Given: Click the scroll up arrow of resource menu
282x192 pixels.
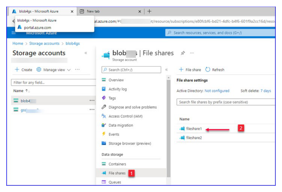Looking at the screenshot, I should 168,78.
